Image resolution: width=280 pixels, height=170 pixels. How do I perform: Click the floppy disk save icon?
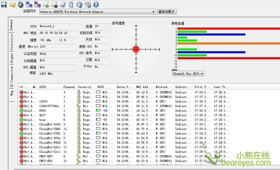[x=4, y=5]
